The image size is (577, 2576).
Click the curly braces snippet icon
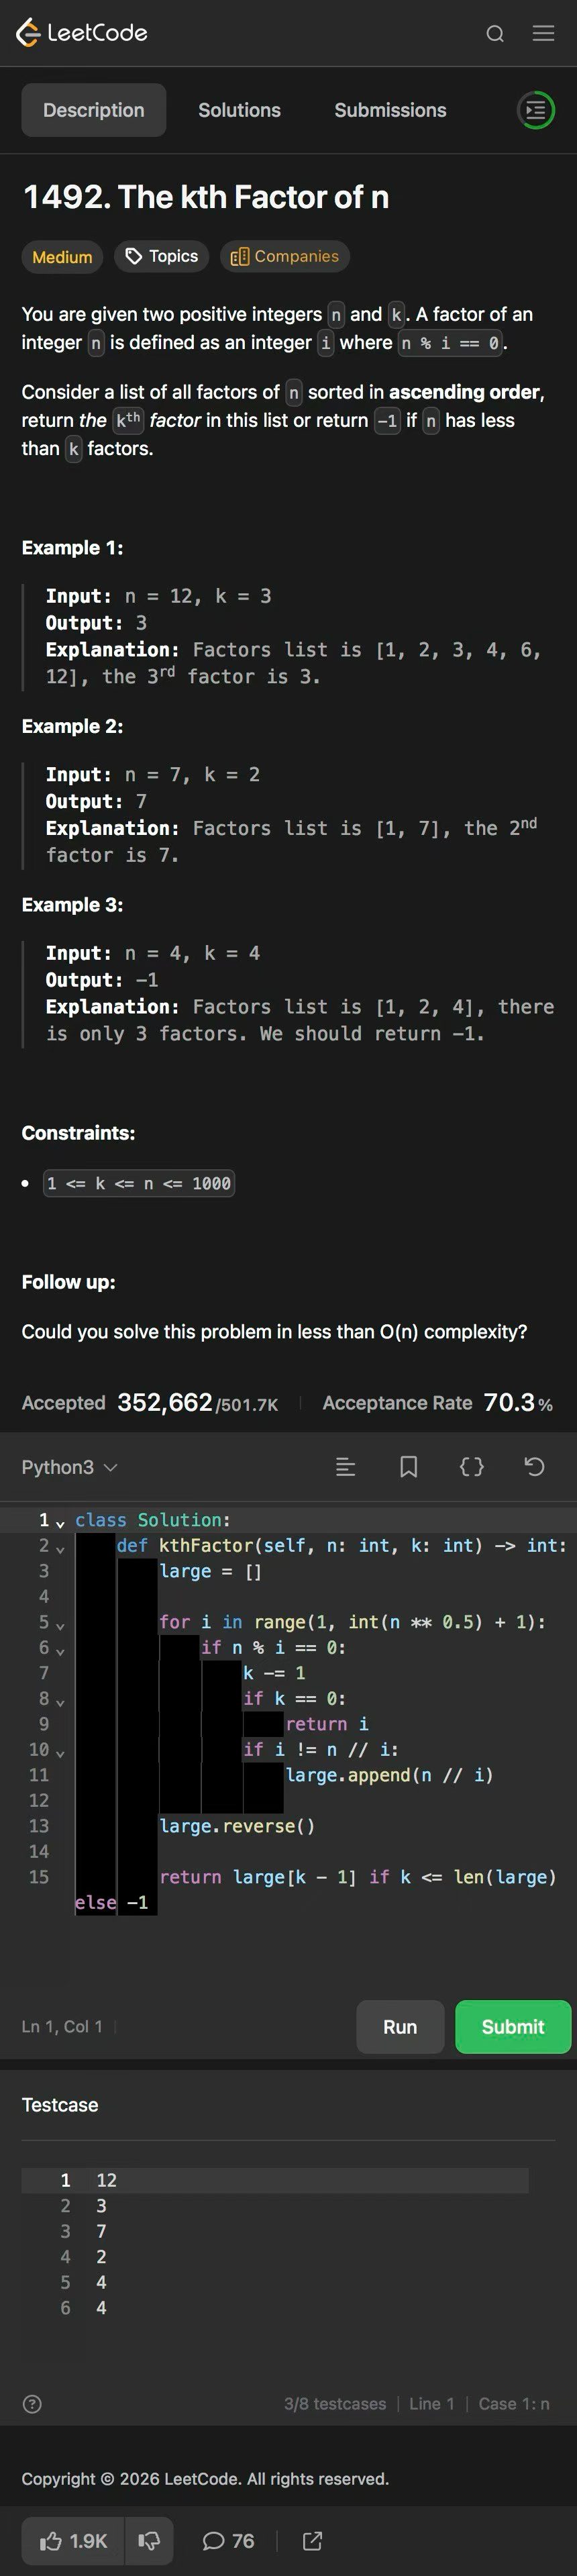(471, 1467)
